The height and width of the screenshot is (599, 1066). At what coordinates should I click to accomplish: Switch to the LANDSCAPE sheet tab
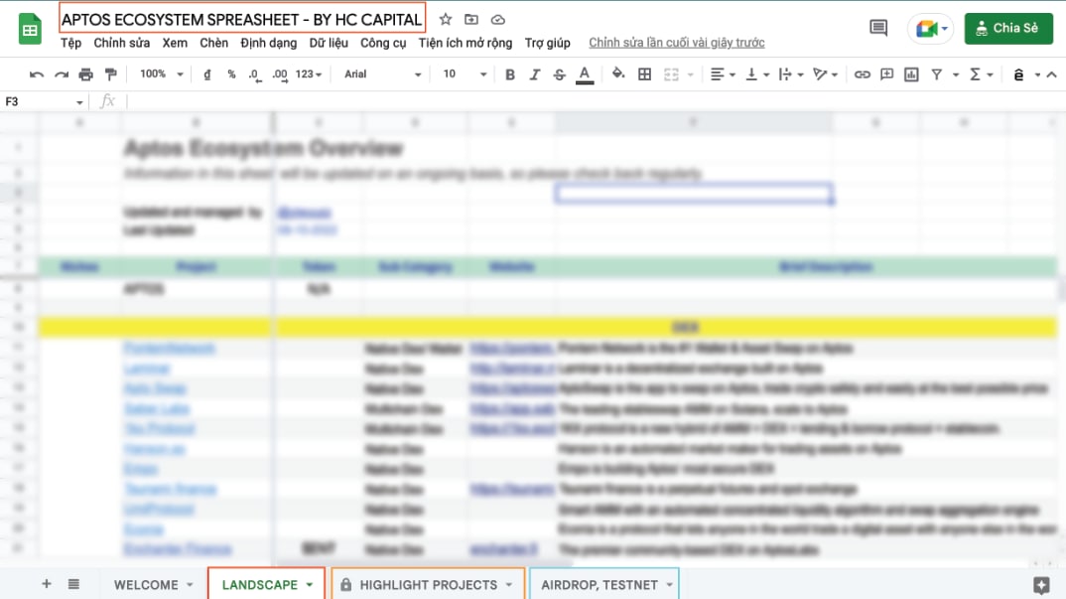[x=260, y=585]
